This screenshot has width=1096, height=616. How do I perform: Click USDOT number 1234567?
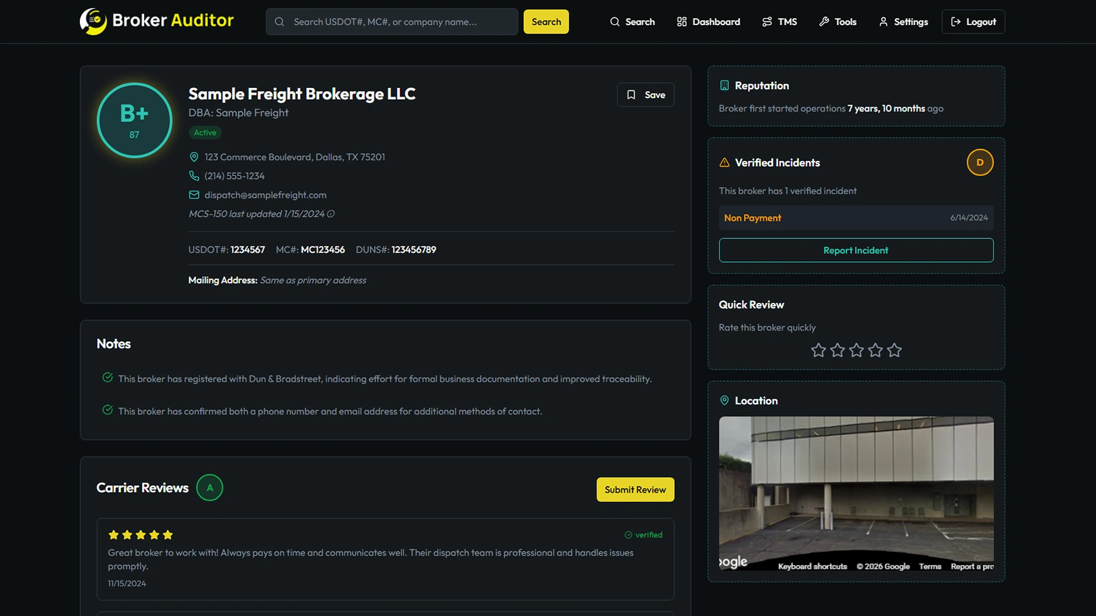pos(248,250)
